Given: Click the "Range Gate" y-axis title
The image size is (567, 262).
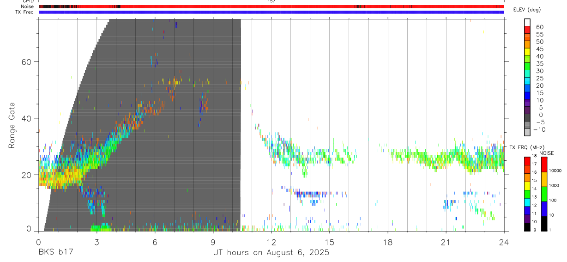Looking at the screenshot, I should point(12,125).
